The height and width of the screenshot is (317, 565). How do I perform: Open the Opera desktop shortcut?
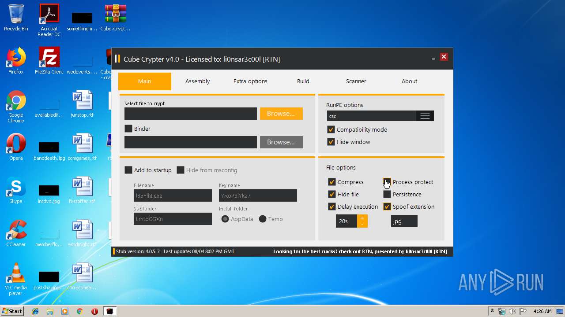[16, 147]
